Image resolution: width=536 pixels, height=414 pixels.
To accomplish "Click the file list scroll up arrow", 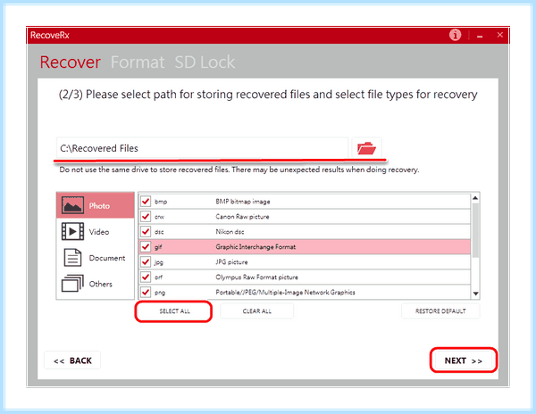I will point(475,198).
